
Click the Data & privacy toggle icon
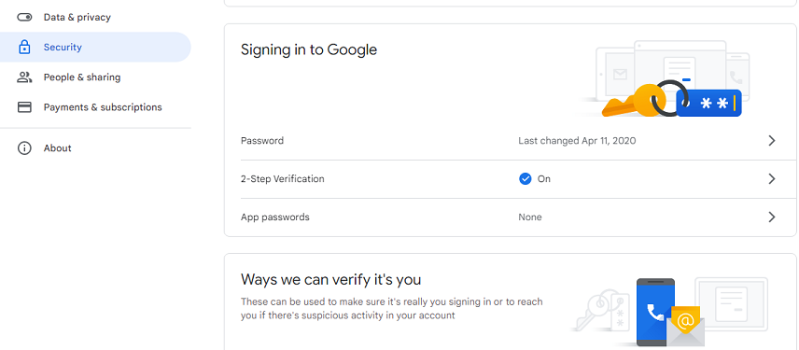[24, 18]
